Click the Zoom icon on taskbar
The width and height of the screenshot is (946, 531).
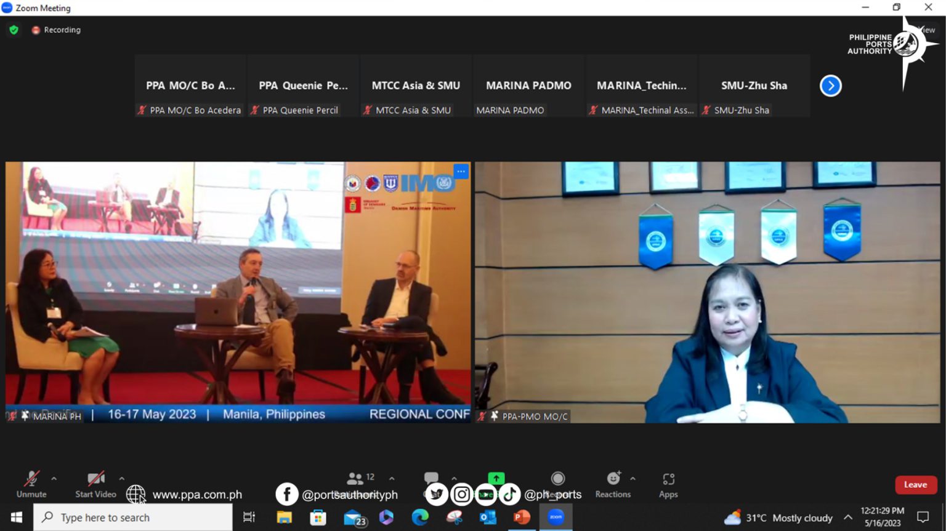(556, 517)
